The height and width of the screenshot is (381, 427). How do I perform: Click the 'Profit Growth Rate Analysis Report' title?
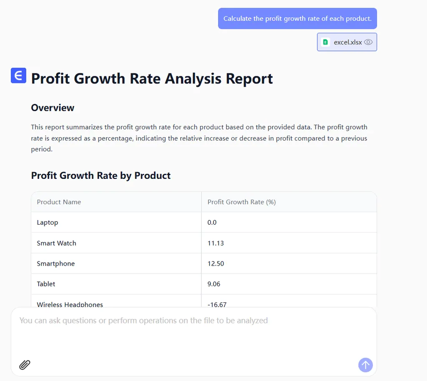coord(152,78)
